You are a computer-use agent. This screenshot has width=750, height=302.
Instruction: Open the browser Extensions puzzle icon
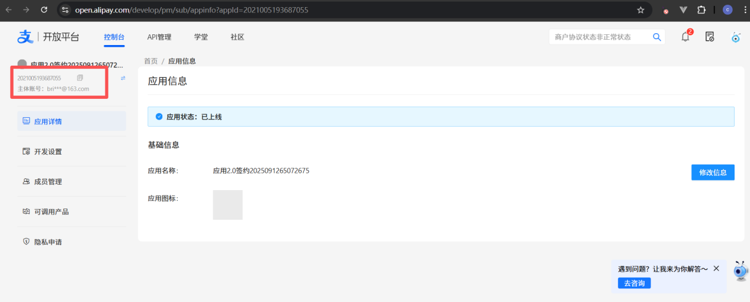[x=702, y=10]
